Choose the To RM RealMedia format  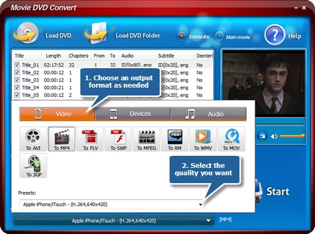[175, 139]
